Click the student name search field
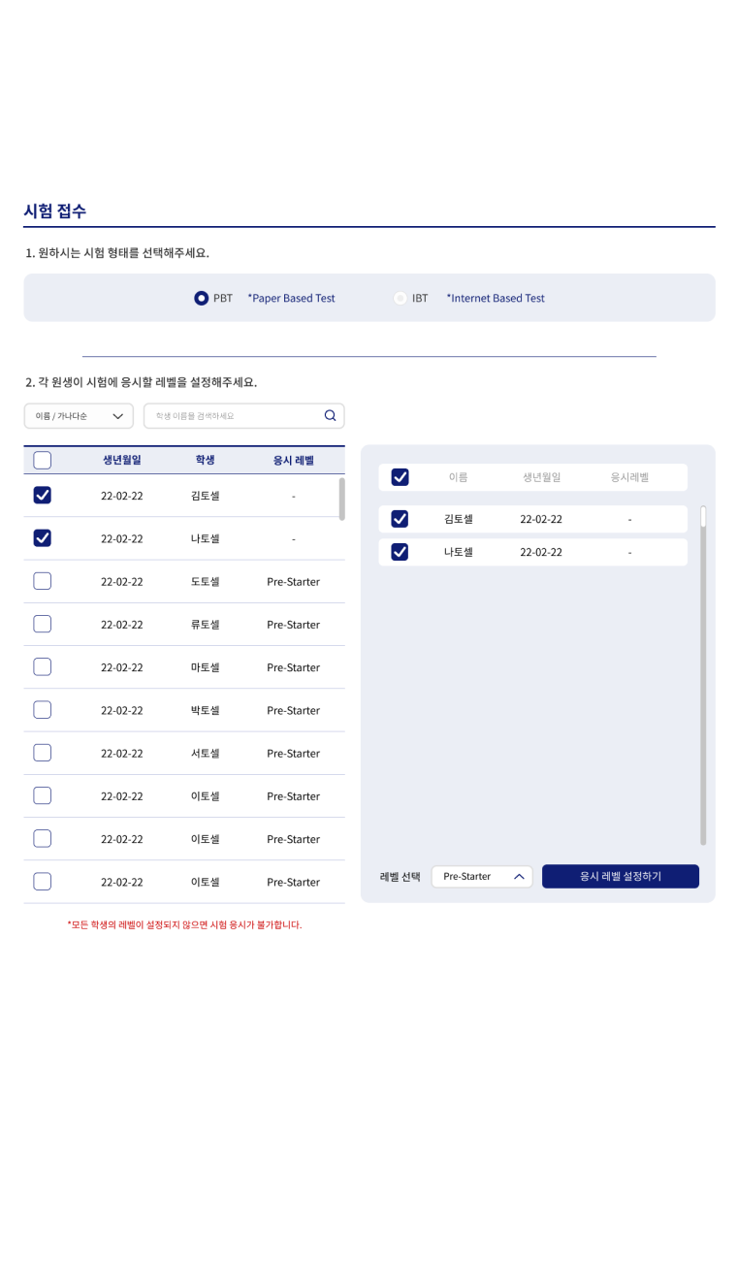The height and width of the screenshot is (1261, 737). click(x=244, y=416)
